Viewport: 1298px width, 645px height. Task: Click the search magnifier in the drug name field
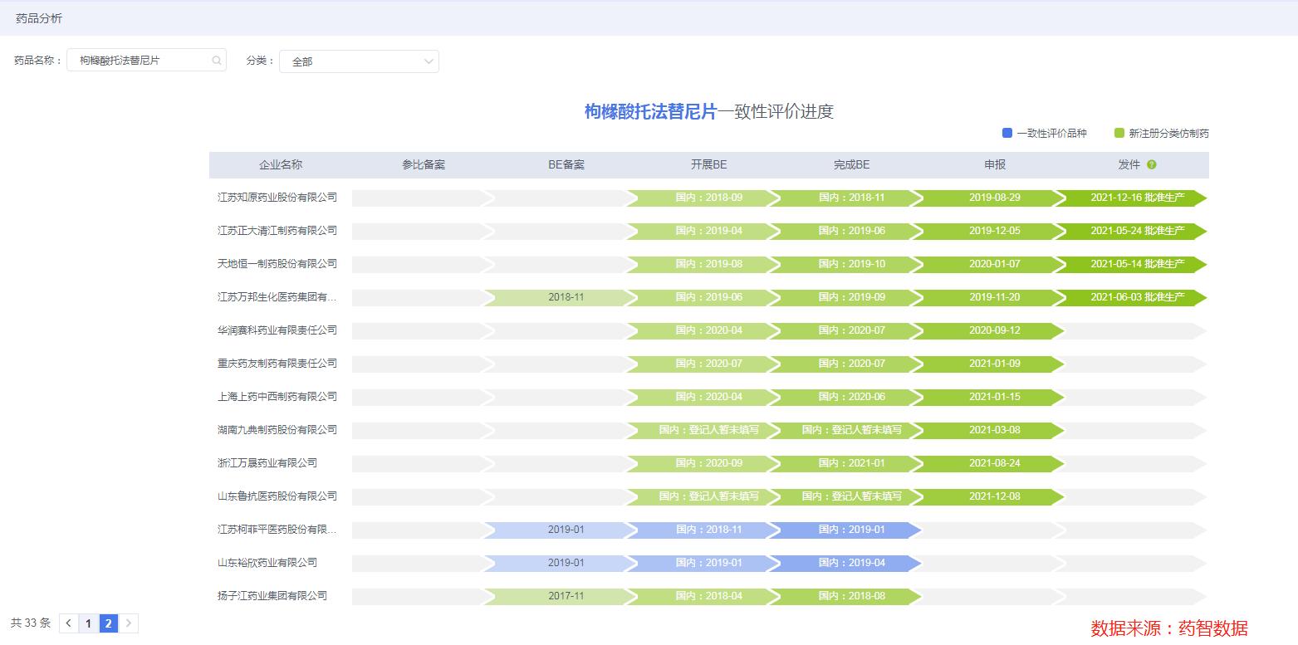(216, 60)
